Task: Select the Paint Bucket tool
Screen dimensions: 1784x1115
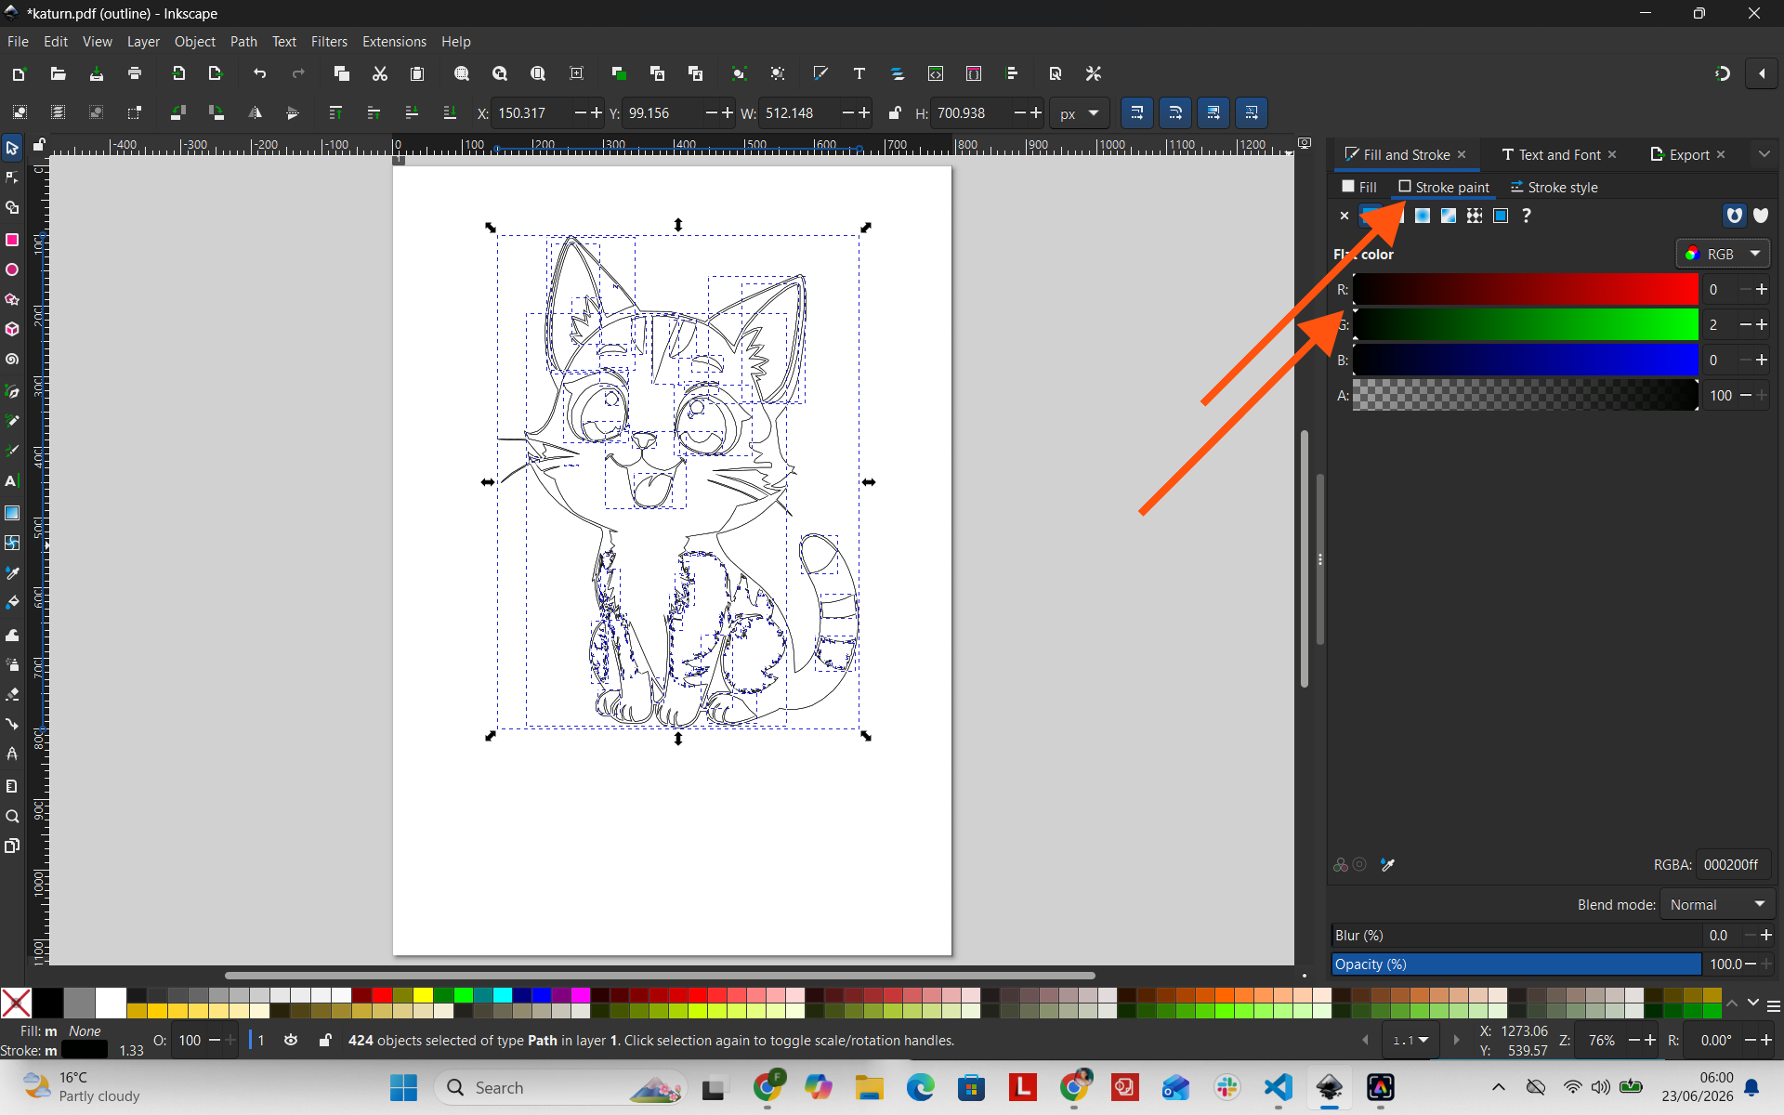Action: tap(12, 602)
